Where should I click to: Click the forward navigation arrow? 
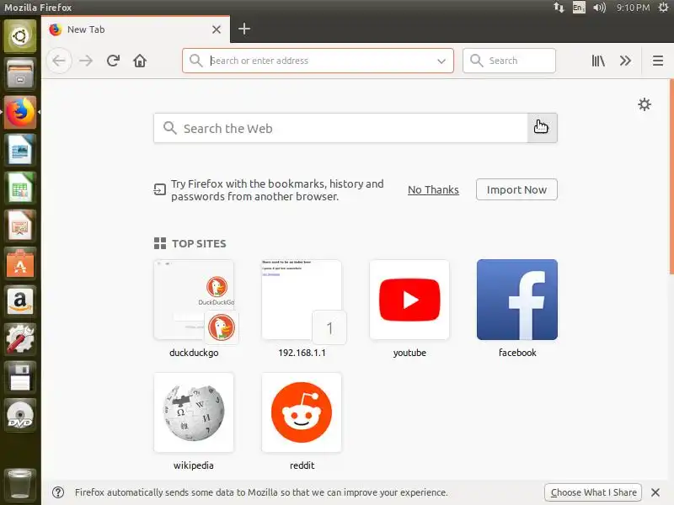86,61
